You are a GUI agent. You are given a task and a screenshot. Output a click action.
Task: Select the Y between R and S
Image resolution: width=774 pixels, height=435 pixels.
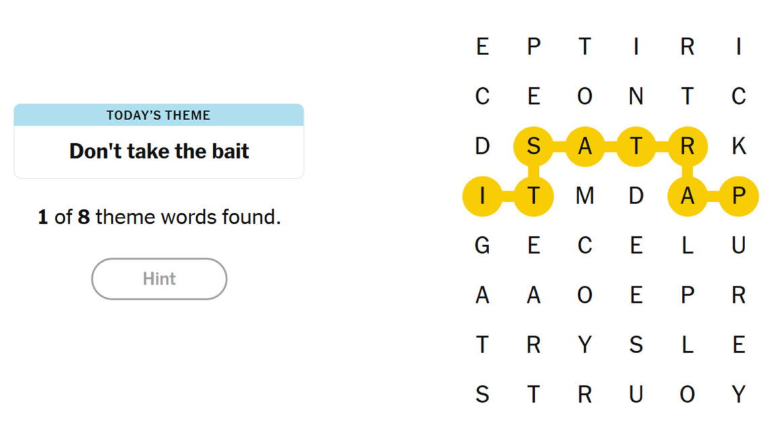(585, 345)
